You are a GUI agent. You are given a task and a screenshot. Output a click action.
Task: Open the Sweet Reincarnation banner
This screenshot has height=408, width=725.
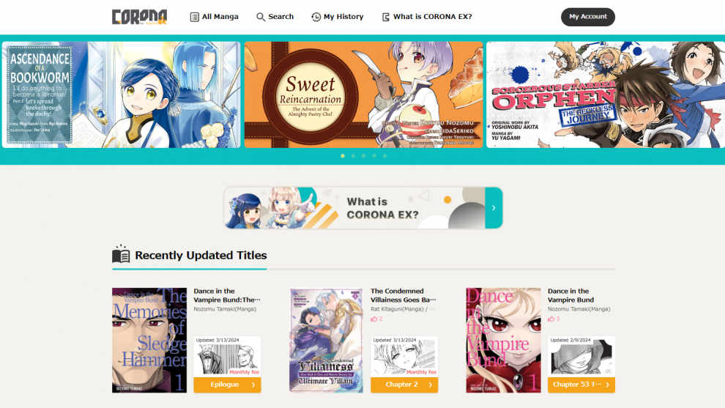[x=363, y=94]
